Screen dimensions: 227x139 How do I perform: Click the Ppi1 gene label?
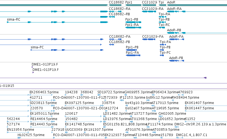click(x=129, y=2)
